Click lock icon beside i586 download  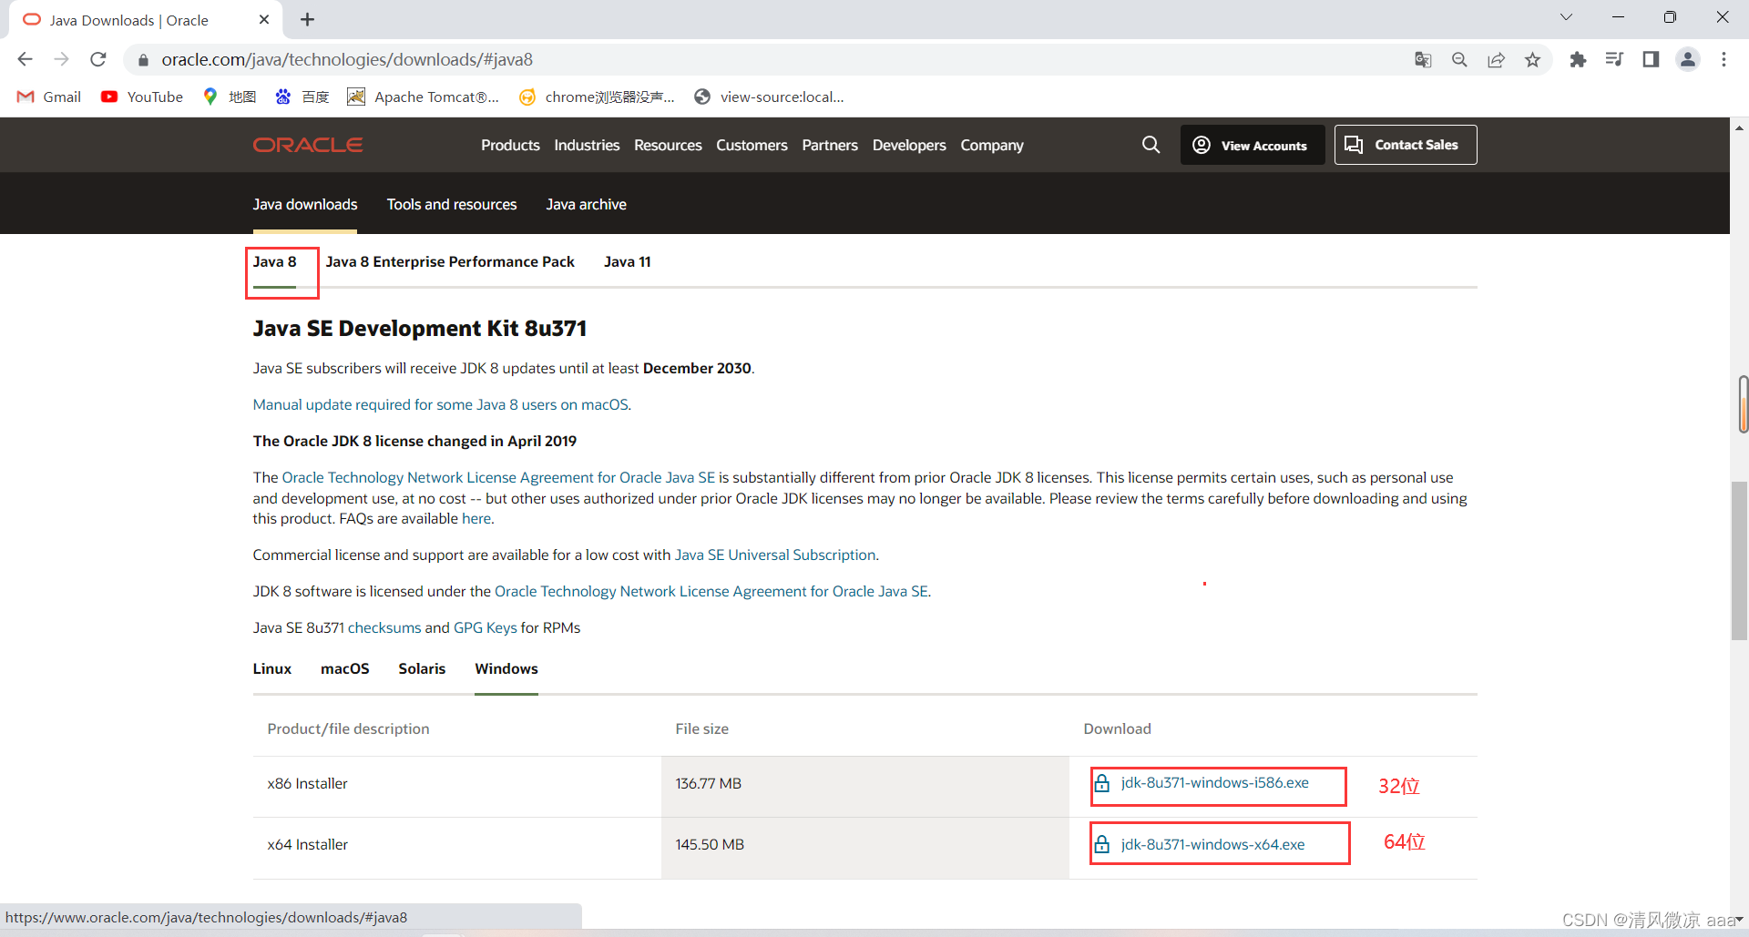click(1102, 783)
